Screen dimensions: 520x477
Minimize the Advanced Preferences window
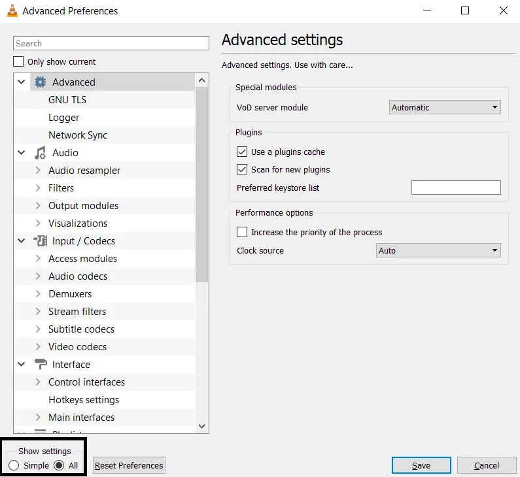pos(427,10)
